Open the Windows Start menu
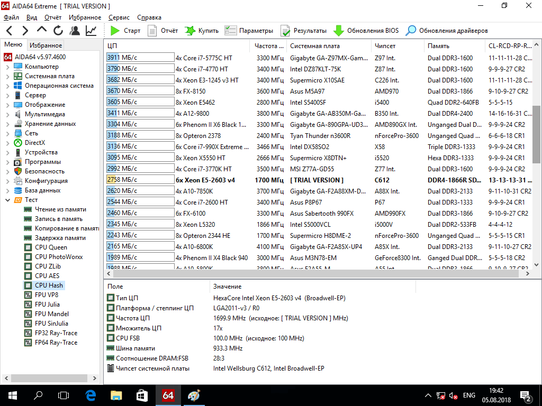Screen dimensions: 542x406 coord(13,395)
